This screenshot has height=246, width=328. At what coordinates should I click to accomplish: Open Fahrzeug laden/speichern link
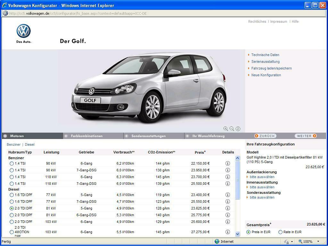click(x=272, y=68)
